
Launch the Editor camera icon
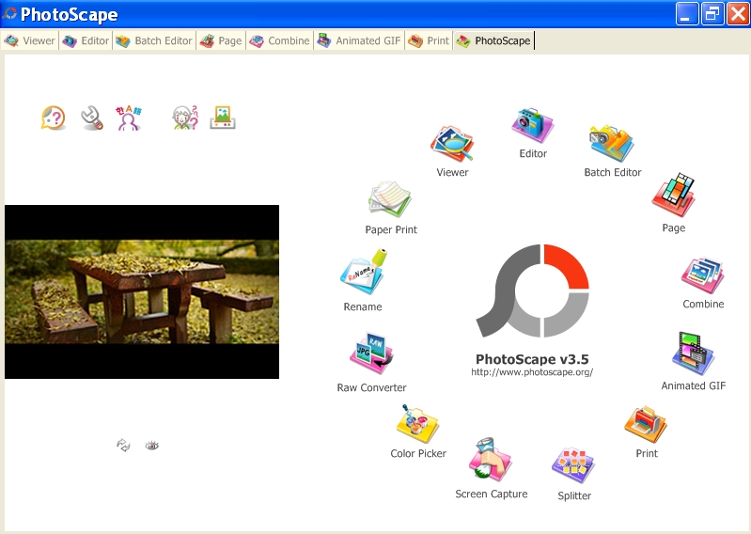532,125
